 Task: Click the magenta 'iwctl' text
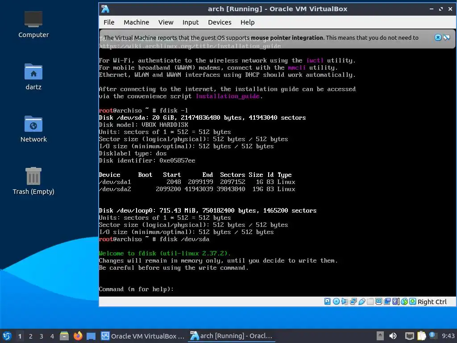315,60
